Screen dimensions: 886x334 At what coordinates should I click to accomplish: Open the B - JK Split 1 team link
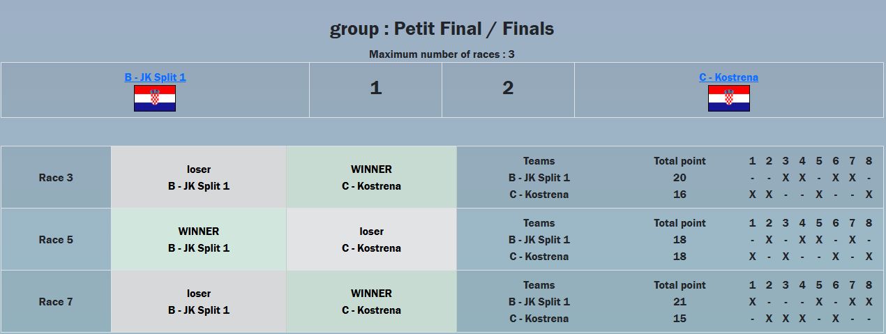(155, 77)
